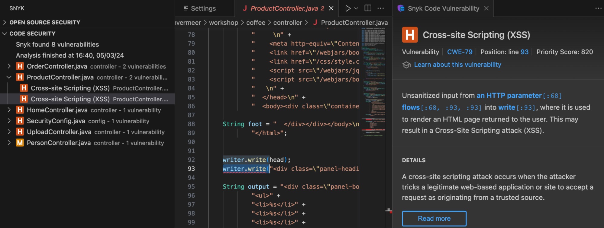
Task: Click the 'coffee' breadcrumb segment
Action: pyautogui.click(x=256, y=23)
